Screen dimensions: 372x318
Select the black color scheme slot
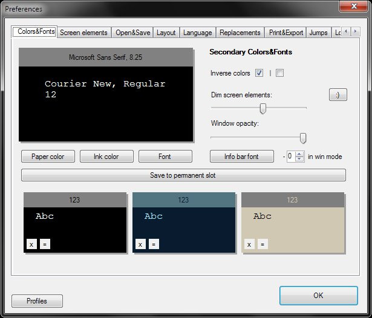pos(75,222)
